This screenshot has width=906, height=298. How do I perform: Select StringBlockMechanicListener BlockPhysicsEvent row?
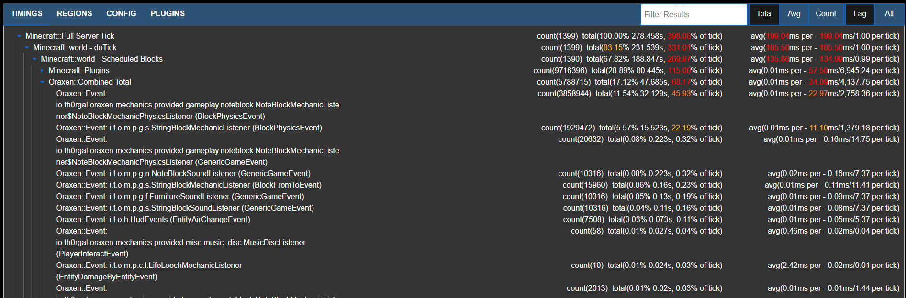(189, 128)
